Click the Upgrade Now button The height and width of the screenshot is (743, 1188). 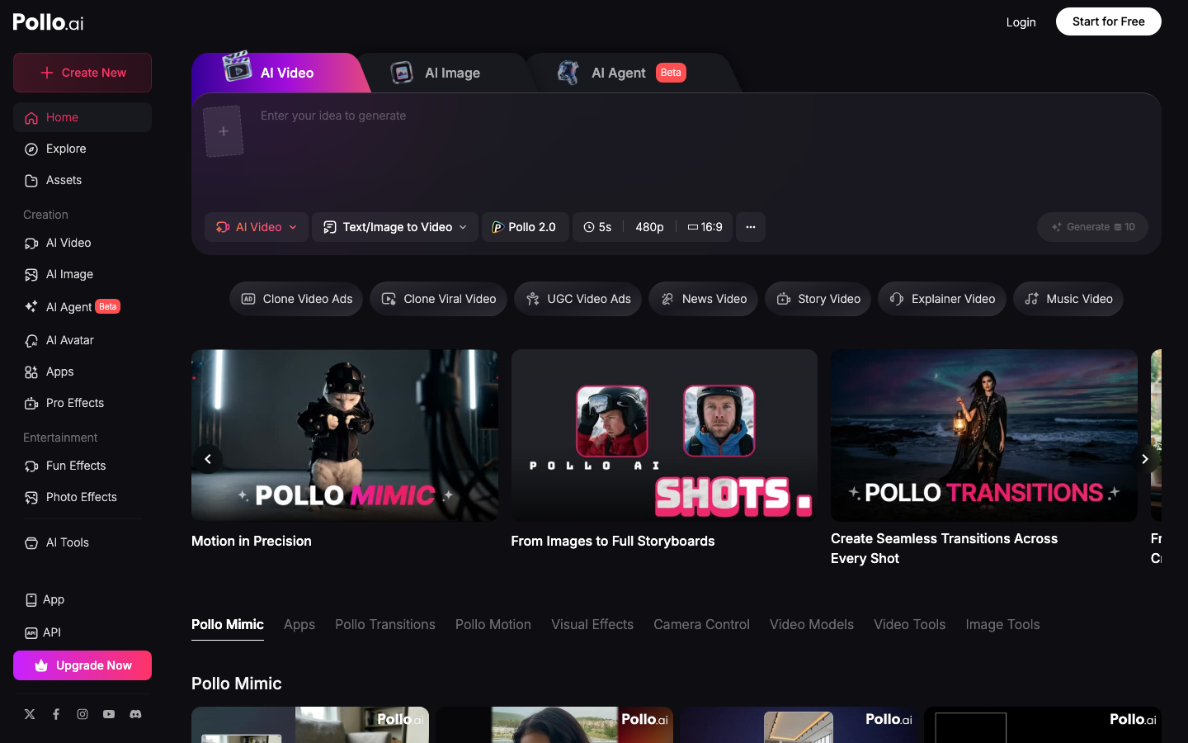point(82,665)
